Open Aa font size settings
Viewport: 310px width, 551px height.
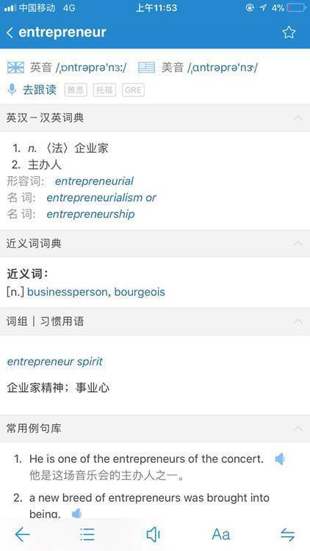221,535
